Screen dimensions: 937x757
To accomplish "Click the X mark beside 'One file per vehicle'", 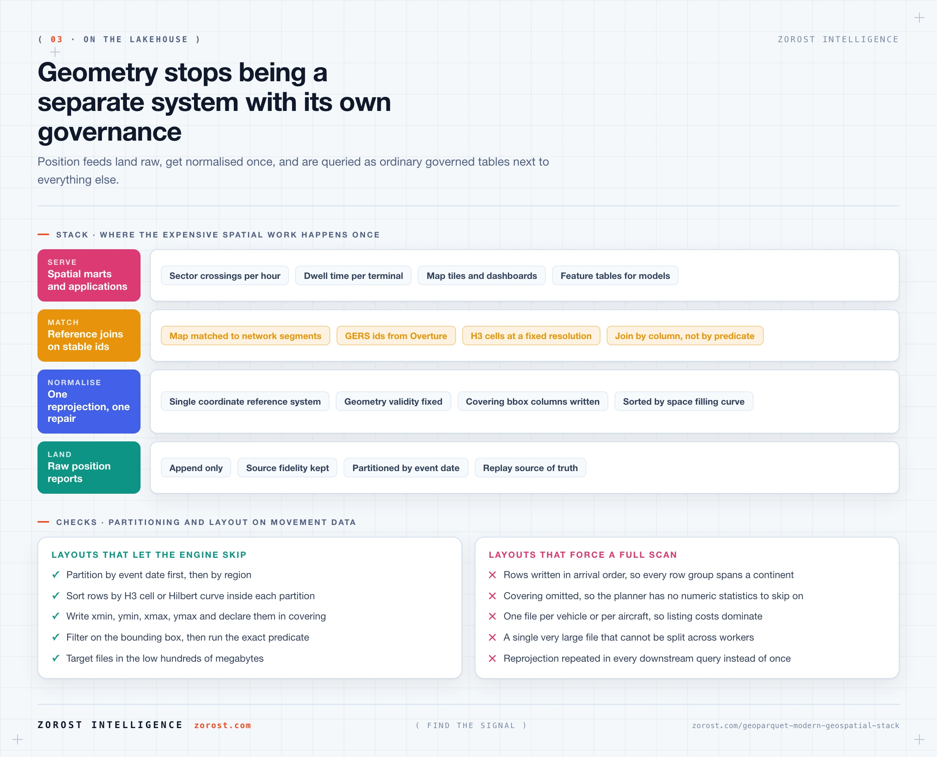I will (492, 616).
